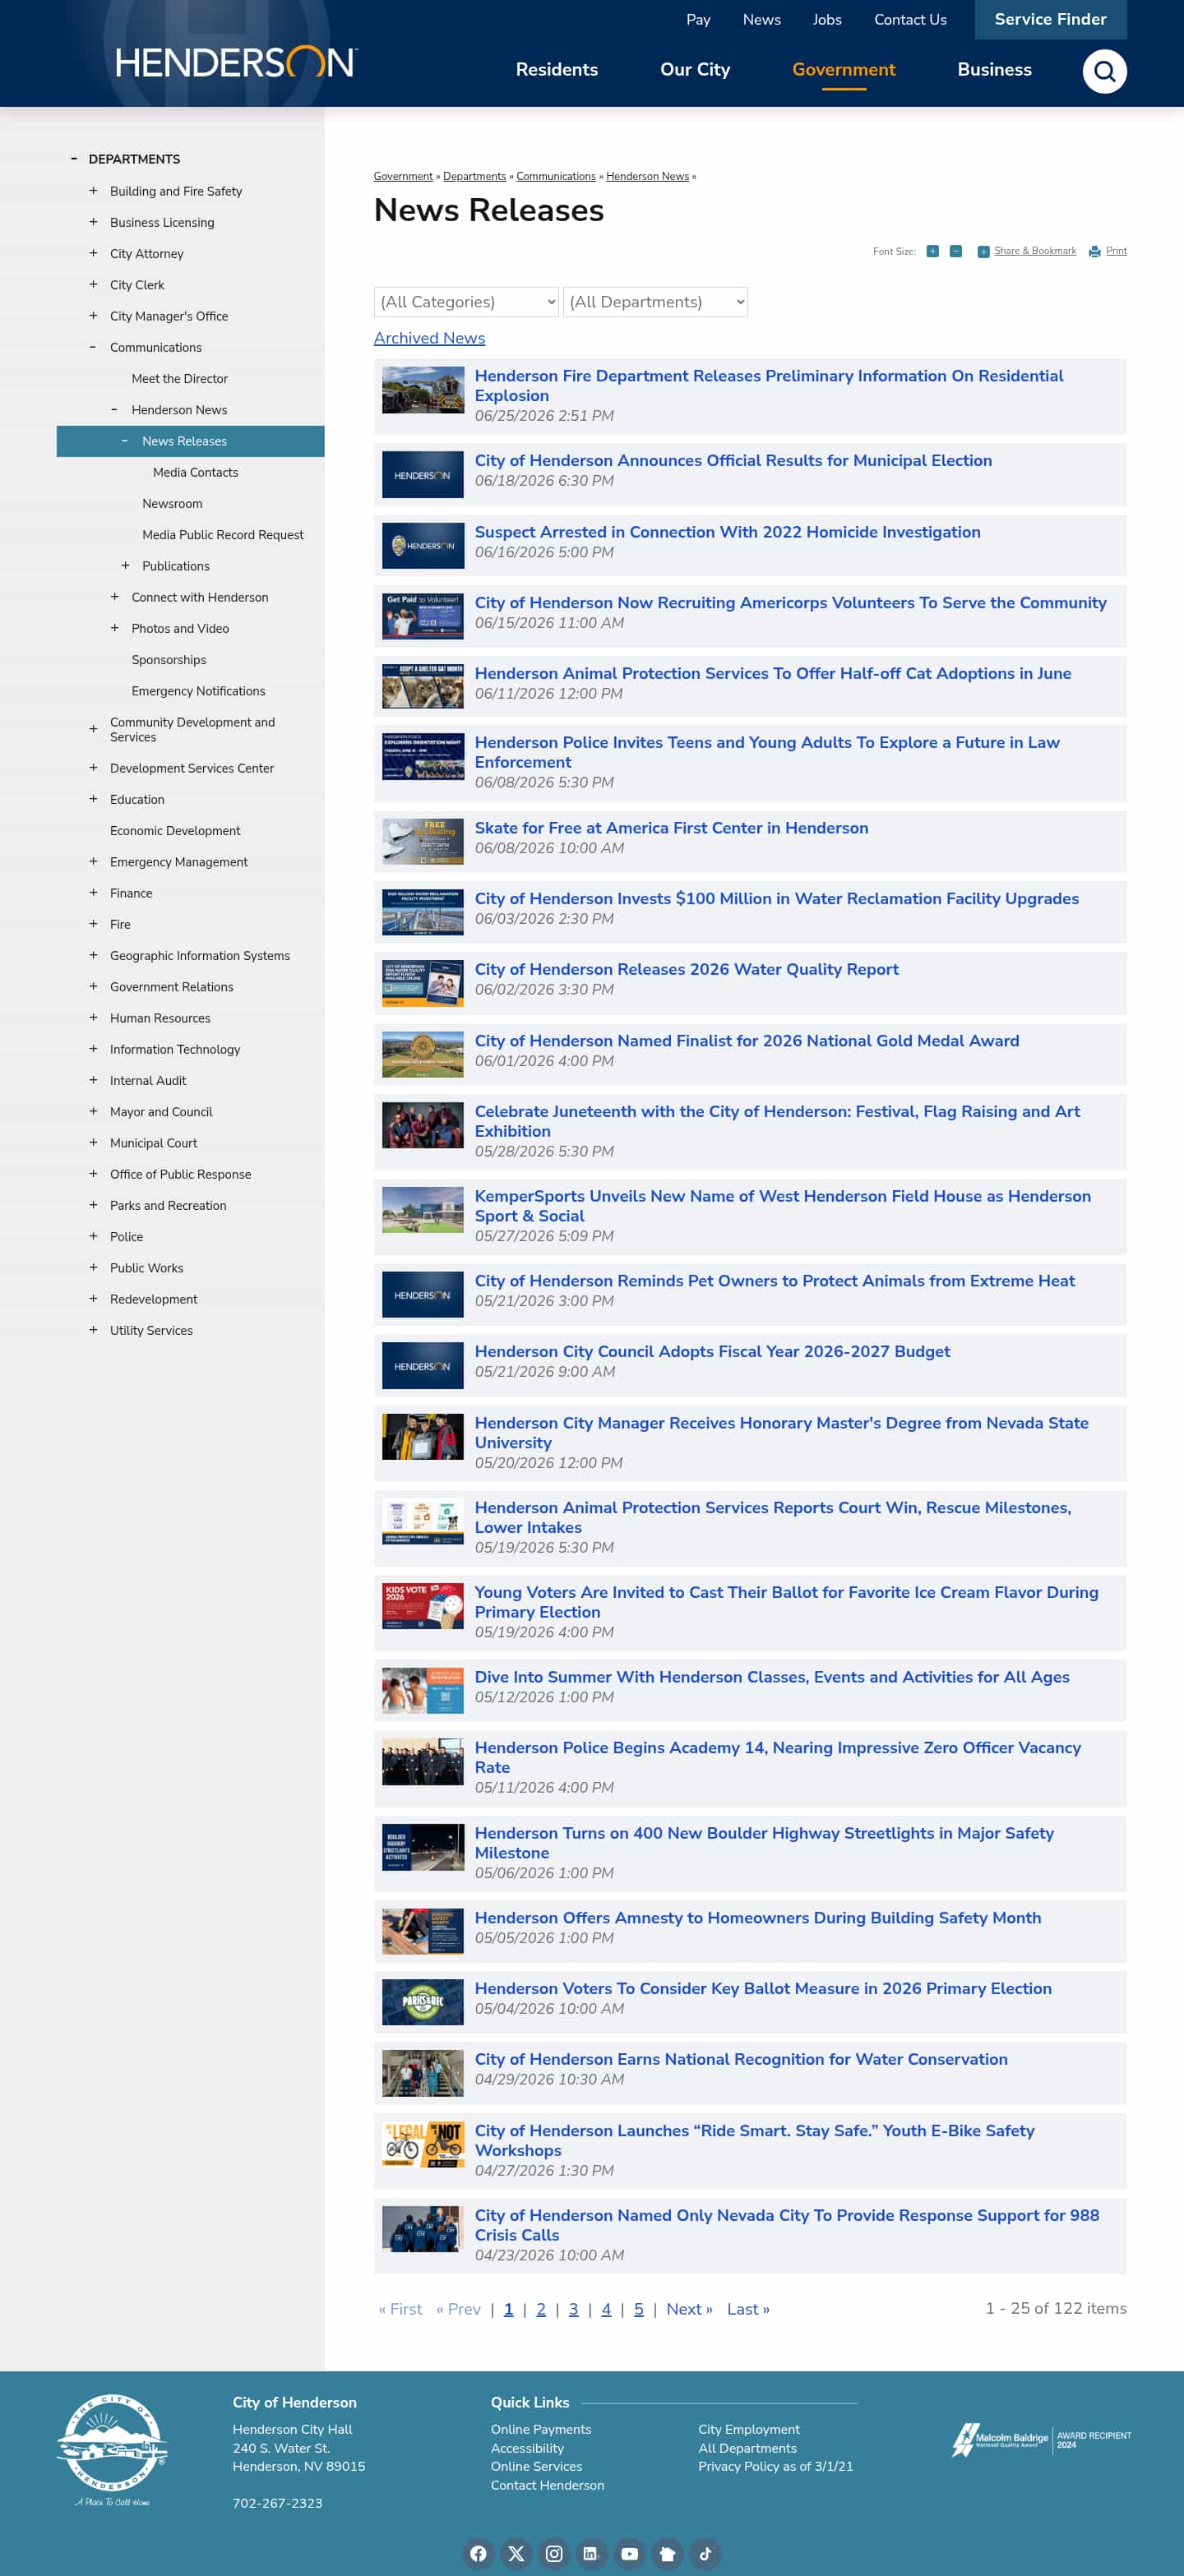Go to page 3 of news releases
1184x2576 pixels.
click(573, 2308)
